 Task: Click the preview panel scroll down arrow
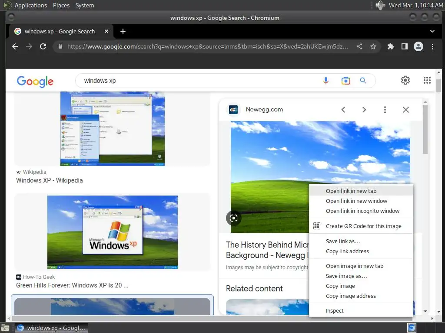pyautogui.click(x=425, y=311)
